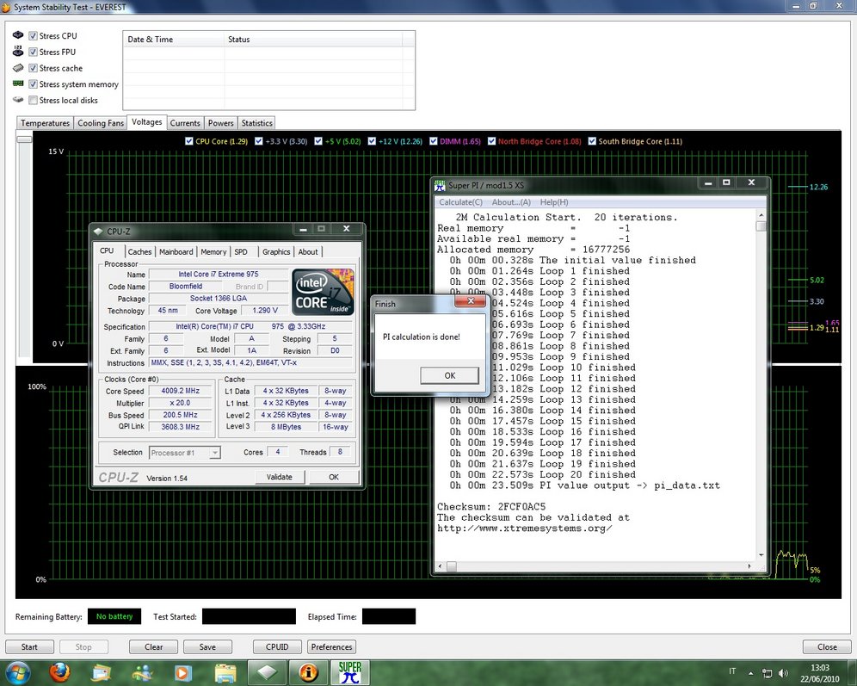Uncheck Stress cache option
857x686 pixels.
pyautogui.click(x=34, y=68)
